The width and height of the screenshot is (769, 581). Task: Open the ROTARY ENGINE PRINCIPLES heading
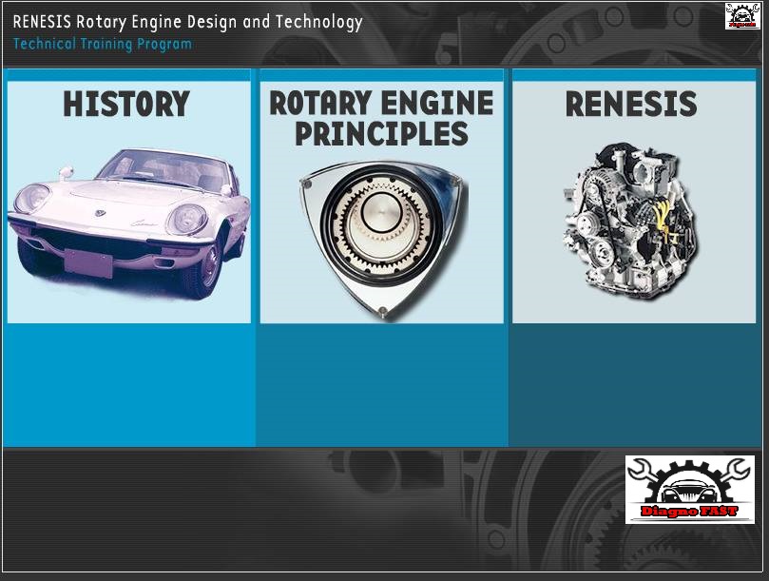381,118
